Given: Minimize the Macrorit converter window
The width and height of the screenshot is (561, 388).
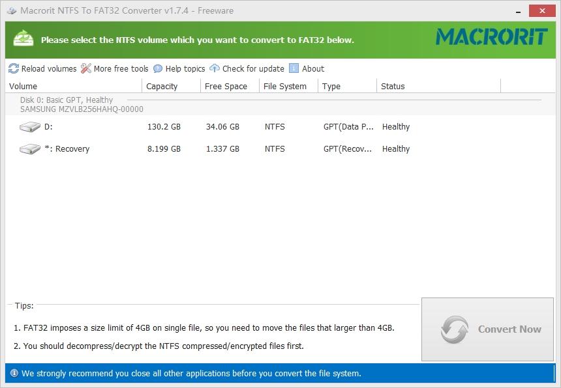Looking at the screenshot, I should [518, 11].
